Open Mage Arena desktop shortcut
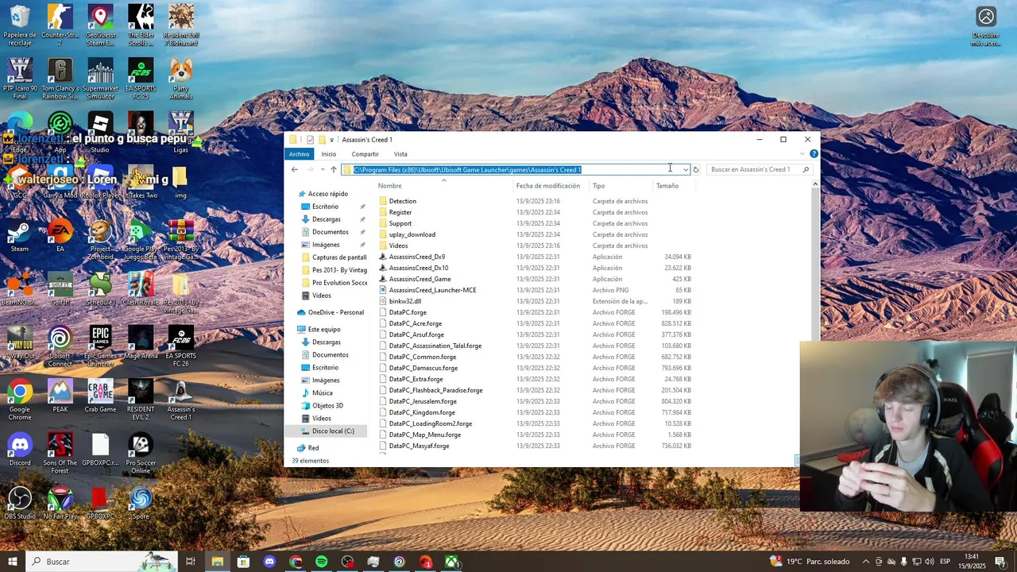 tap(141, 342)
